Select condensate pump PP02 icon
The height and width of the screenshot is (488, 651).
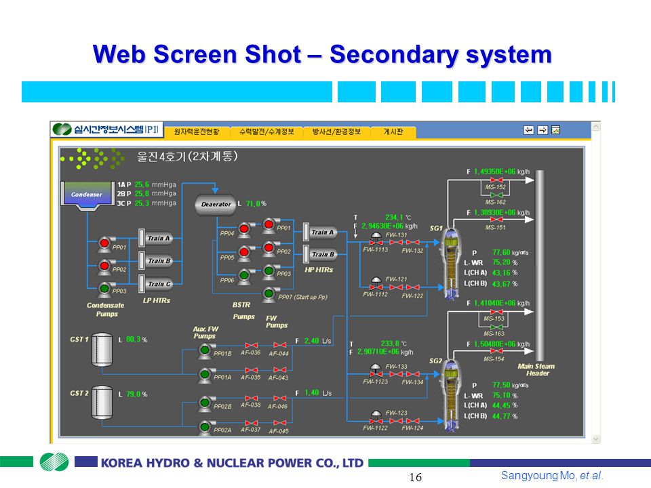coord(104,266)
